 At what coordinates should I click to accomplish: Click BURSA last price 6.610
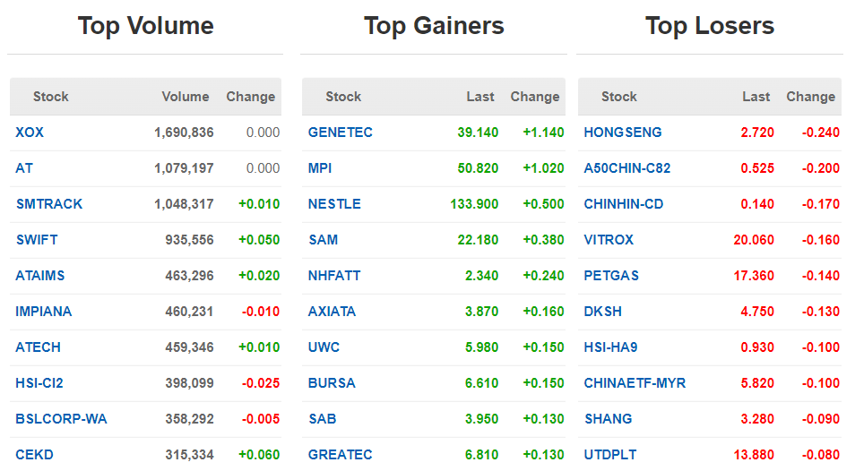(x=481, y=383)
